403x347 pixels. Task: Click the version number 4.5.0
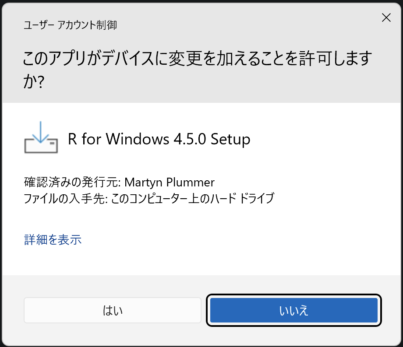[190, 139]
